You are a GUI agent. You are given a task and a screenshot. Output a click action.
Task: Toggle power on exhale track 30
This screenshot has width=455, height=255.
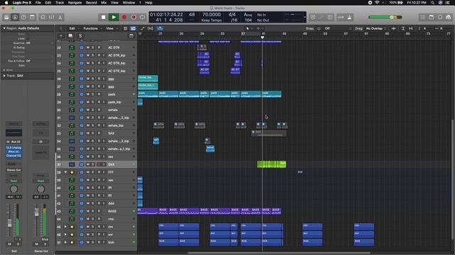pos(82,110)
